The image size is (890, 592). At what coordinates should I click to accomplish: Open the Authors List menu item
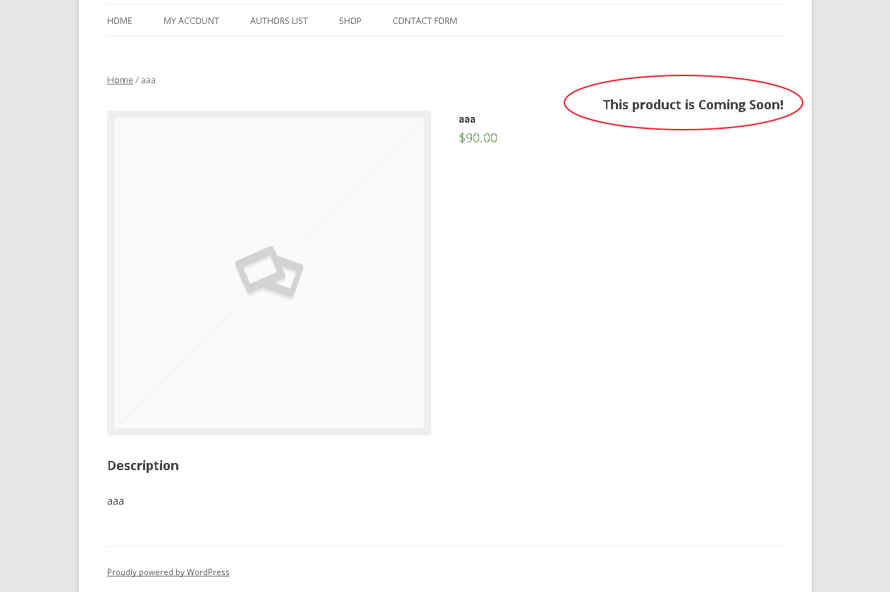coord(279,20)
